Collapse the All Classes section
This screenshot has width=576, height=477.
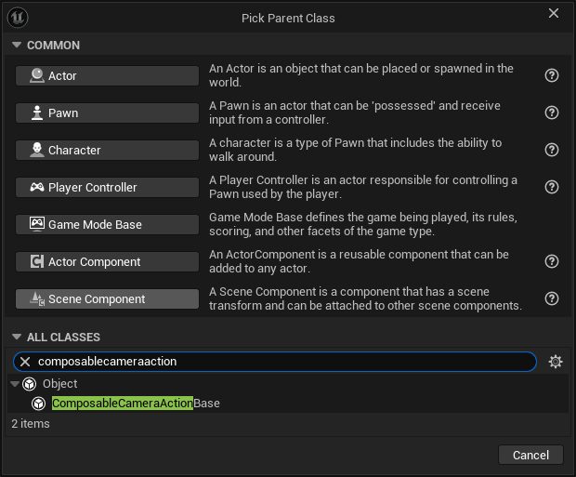tap(17, 337)
